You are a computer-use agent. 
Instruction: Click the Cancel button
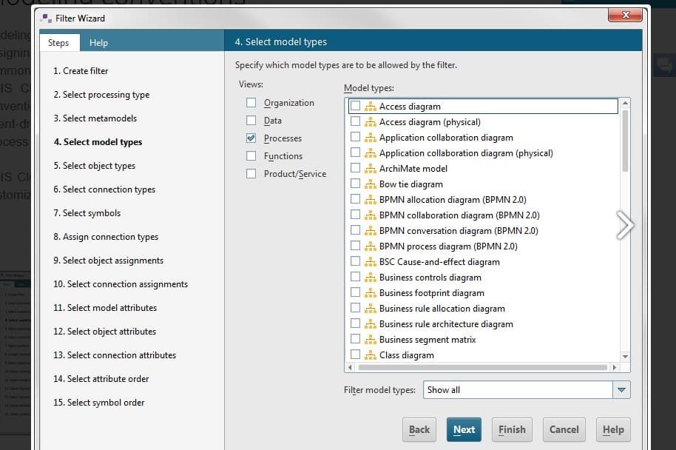[564, 429]
